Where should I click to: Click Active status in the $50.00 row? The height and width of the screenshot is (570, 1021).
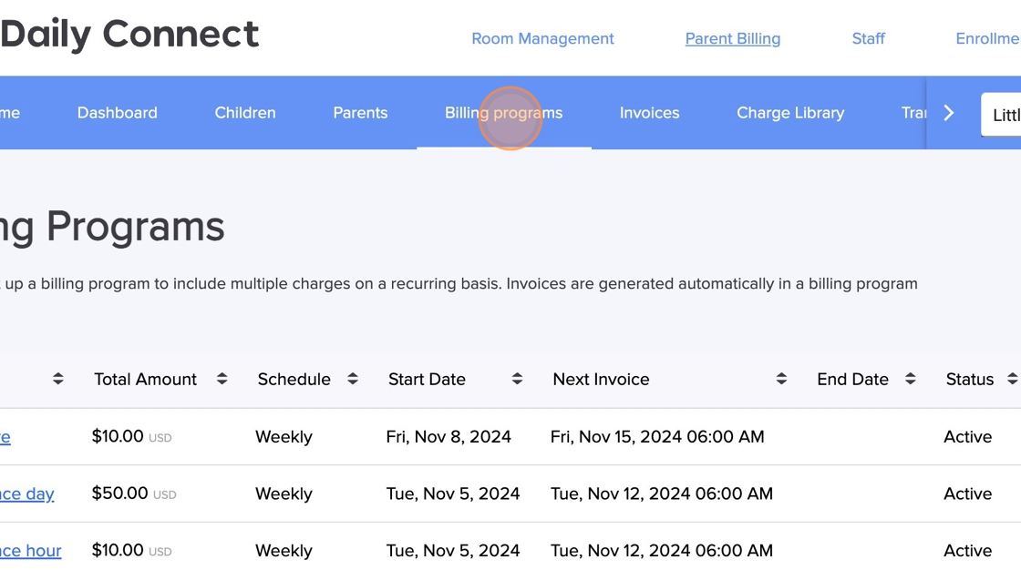pos(967,494)
